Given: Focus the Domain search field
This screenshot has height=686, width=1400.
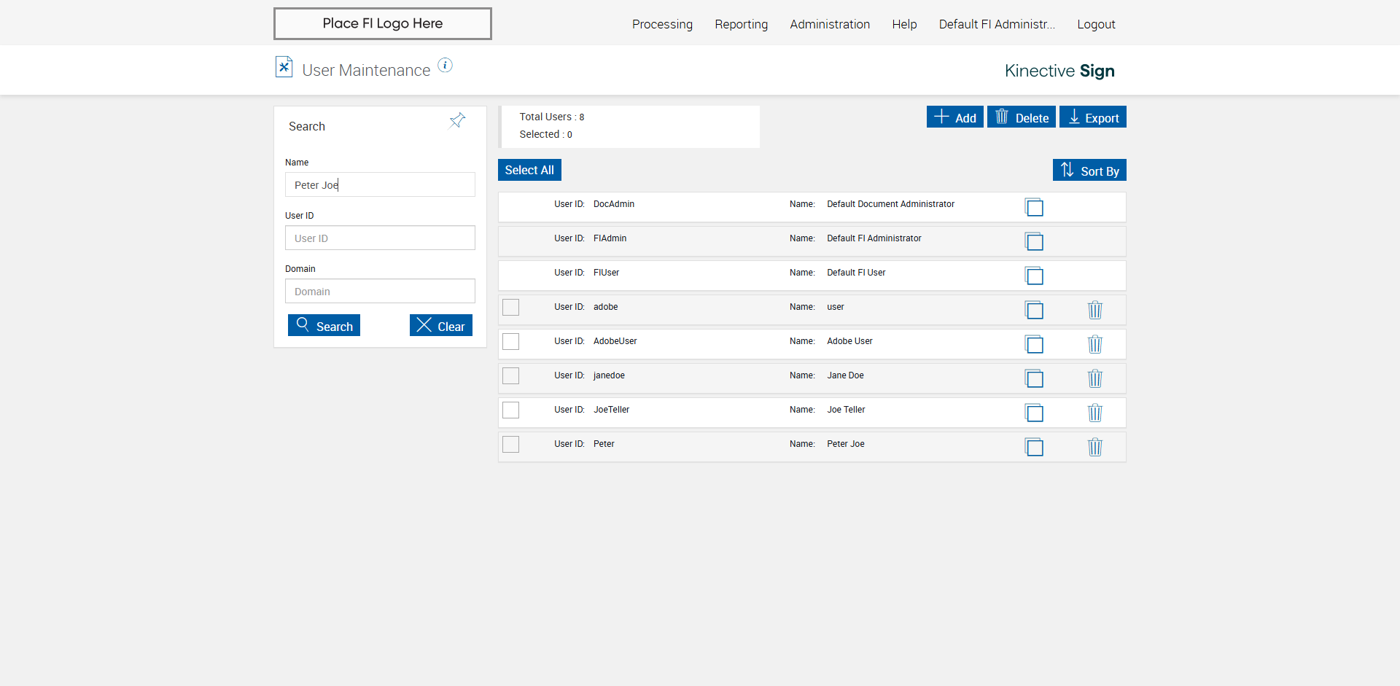Looking at the screenshot, I should [x=380, y=291].
